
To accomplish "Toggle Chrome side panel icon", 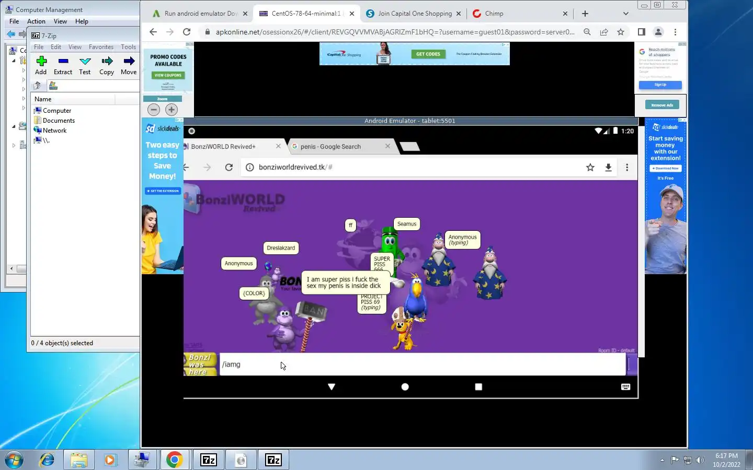I will point(642,32).
